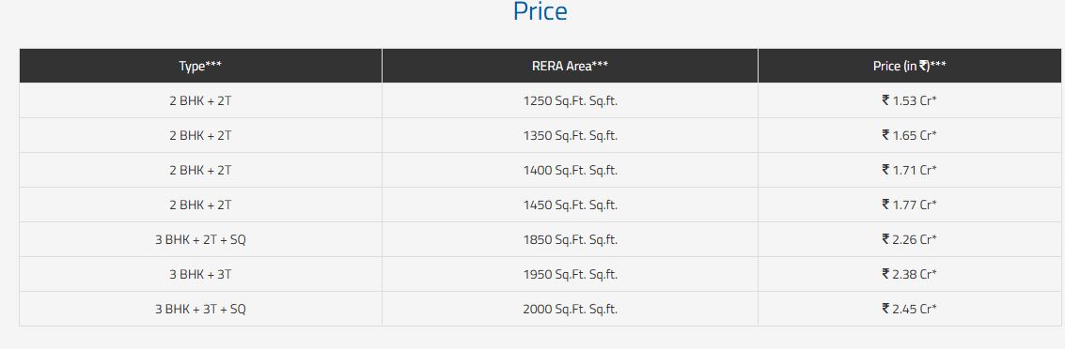
Task: Select the Type*** column header
Action: point(200,66)
